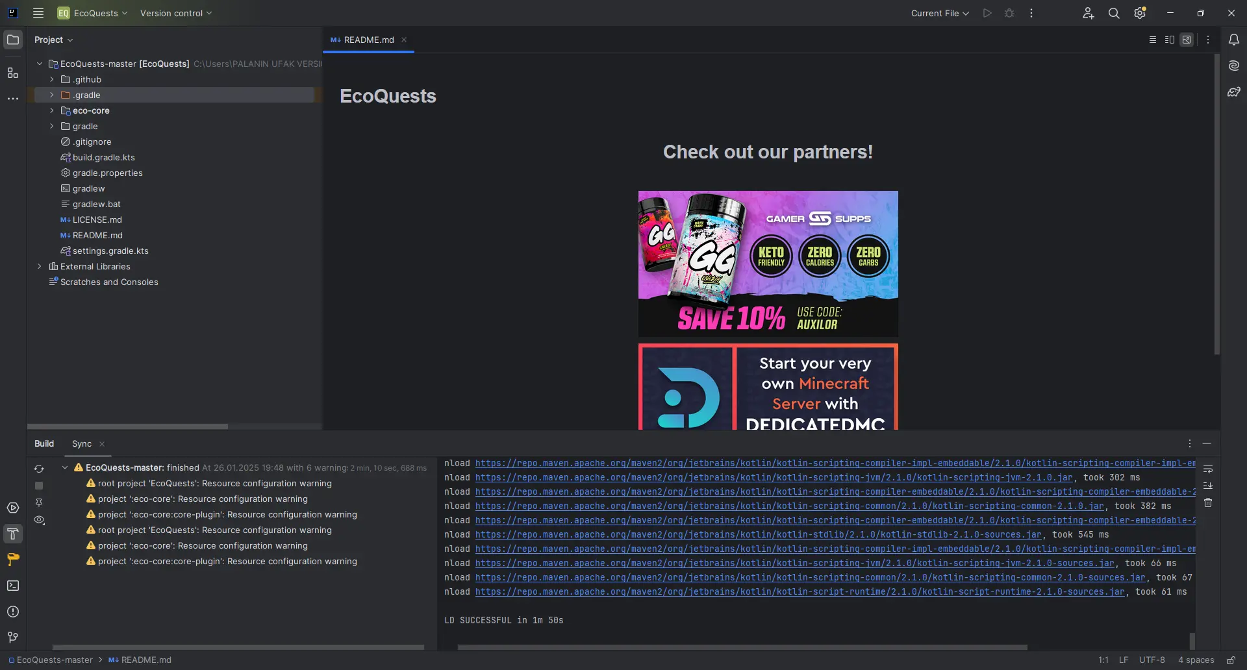Open build.gradle.kts in project tree
1247x670 pixels.
coord(104,157)
